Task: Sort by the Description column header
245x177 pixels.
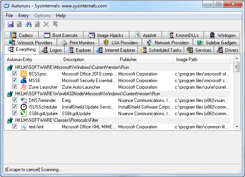Action: coord(89,60)
